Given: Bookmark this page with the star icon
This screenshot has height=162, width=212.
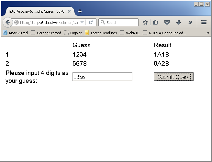Looking at the screenshot, I should point(145,22).
